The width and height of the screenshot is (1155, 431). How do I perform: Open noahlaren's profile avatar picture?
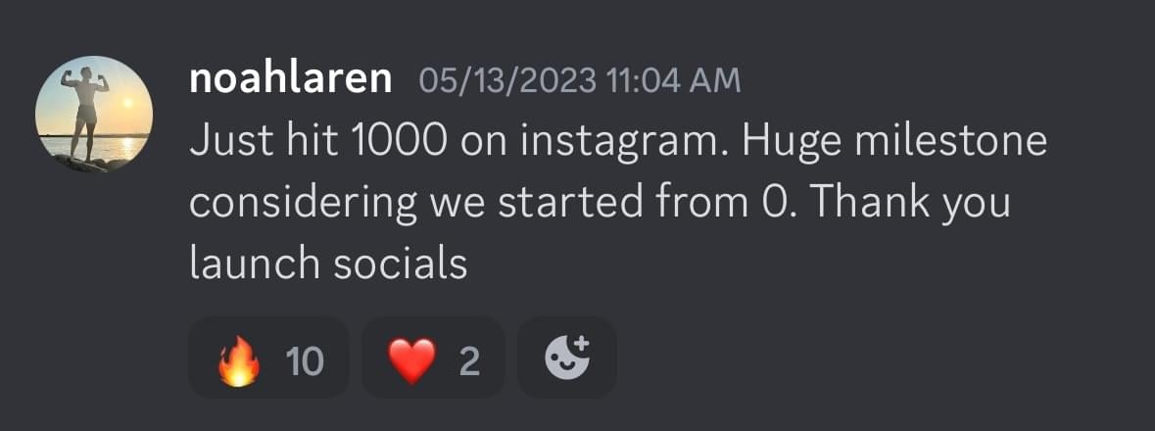click(94, 114)
